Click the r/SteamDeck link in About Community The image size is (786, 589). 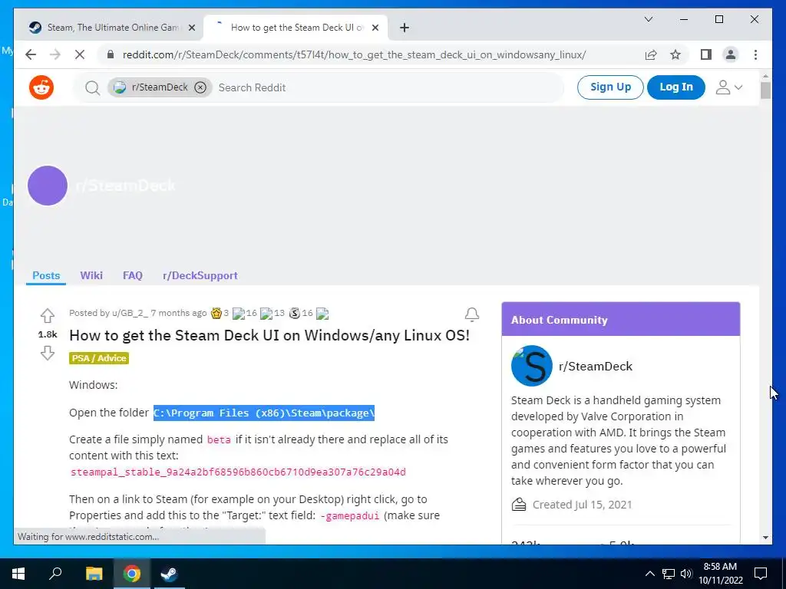pos(596,366)
